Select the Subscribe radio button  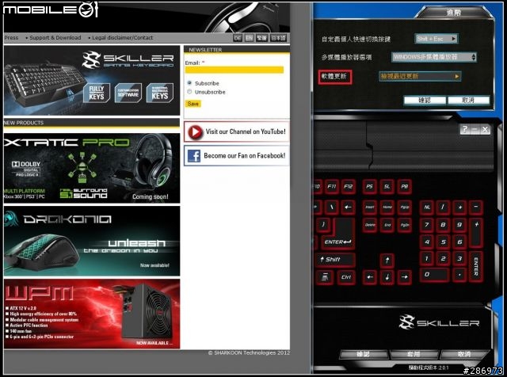189,83
